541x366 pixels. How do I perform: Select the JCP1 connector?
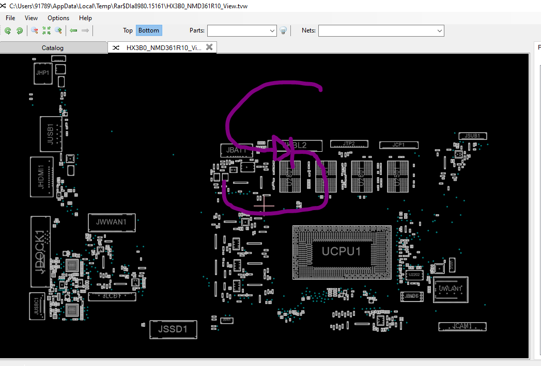tap(398, 145)
